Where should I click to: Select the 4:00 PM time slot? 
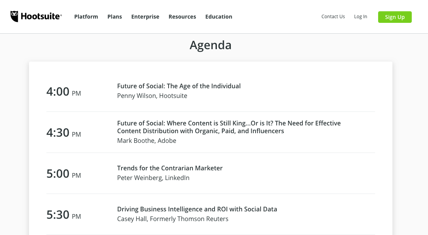point(63,92)
